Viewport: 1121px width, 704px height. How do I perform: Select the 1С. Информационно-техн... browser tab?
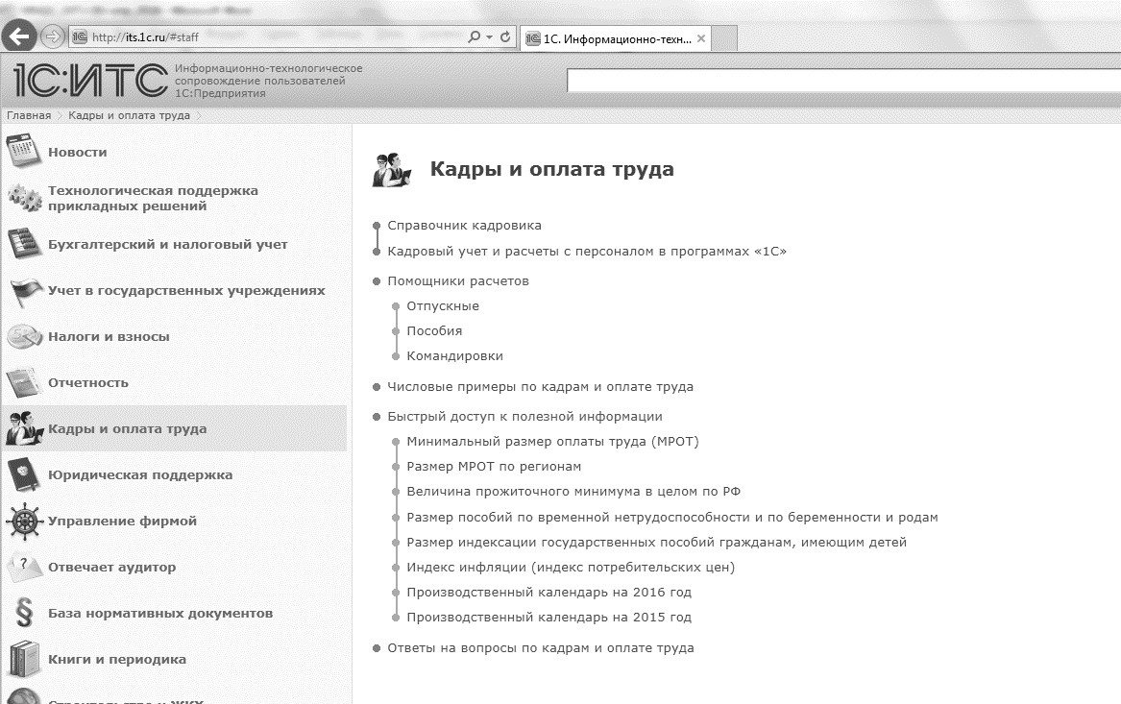click(x=617, y=38)
